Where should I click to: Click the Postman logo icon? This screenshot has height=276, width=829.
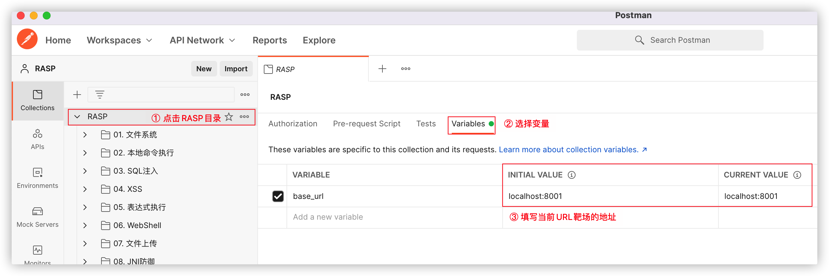click(27, 39)
